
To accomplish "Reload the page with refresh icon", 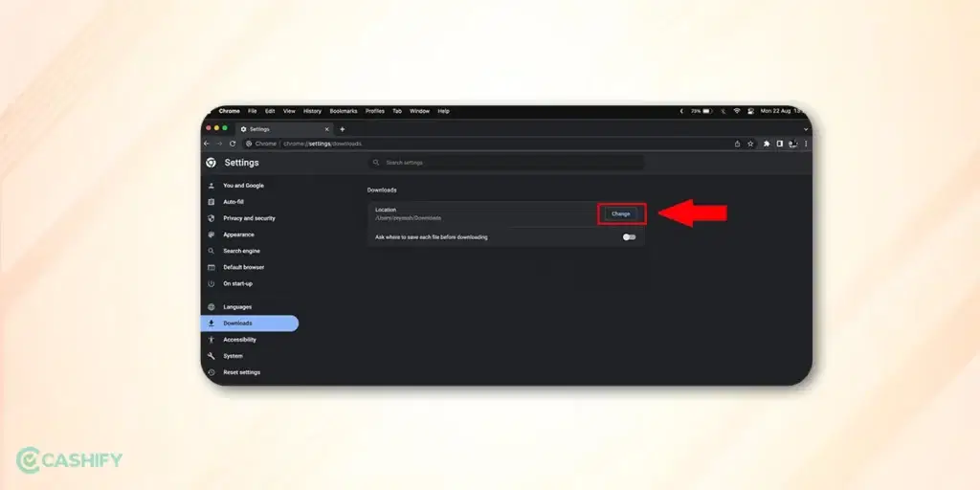I will (x=233, y=144).
